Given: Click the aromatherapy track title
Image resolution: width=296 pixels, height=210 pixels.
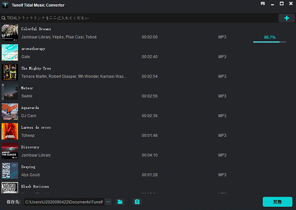Looking at the screenshot, I should 33,49.
